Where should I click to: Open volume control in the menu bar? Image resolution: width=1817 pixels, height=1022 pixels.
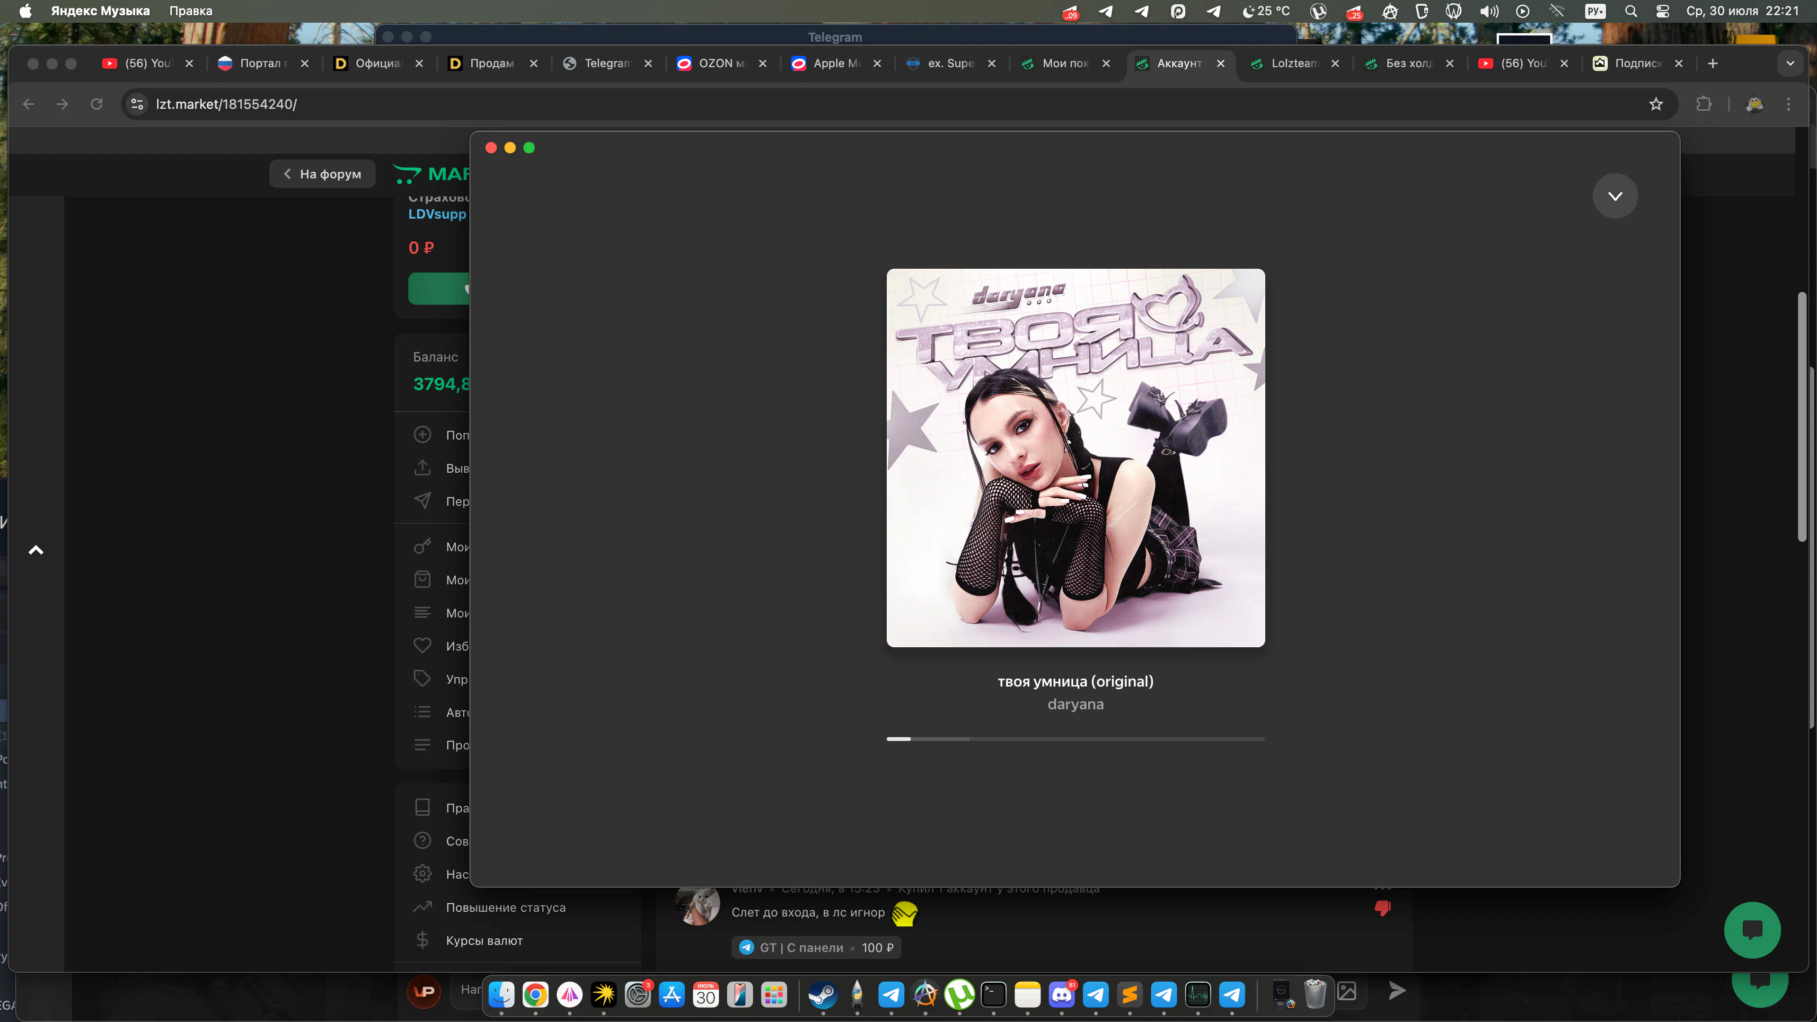[1489, 10]
